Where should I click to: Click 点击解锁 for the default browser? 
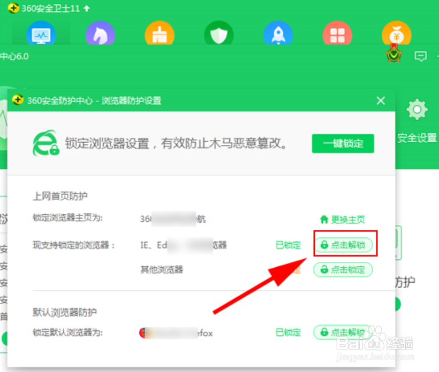(x=343, y=332)
